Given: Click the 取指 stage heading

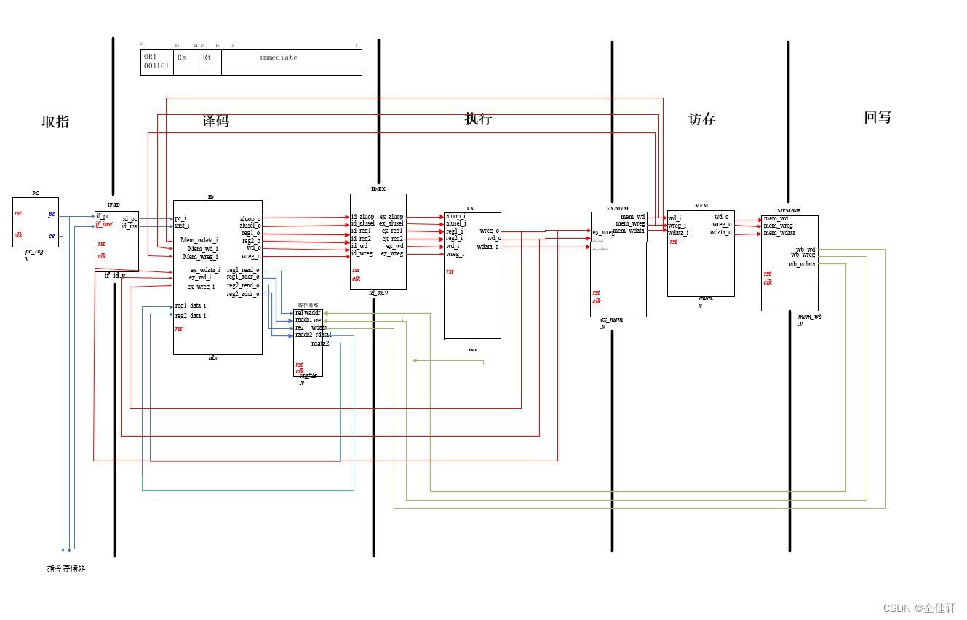Looking at the screenshot, I should [55, 122].
